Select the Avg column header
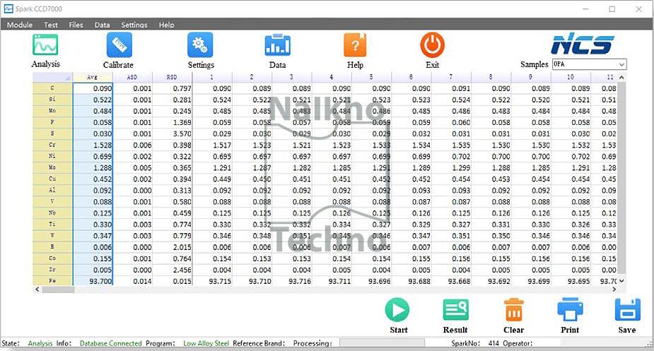The height and width of the screenshot is (351, 654). [93, 77]
